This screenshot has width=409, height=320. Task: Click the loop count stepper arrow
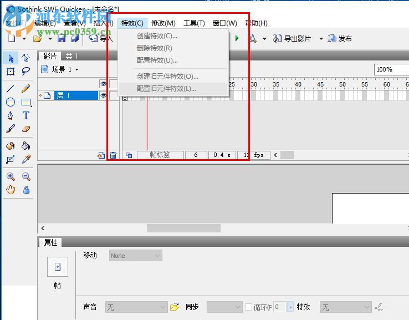[290, 307]
